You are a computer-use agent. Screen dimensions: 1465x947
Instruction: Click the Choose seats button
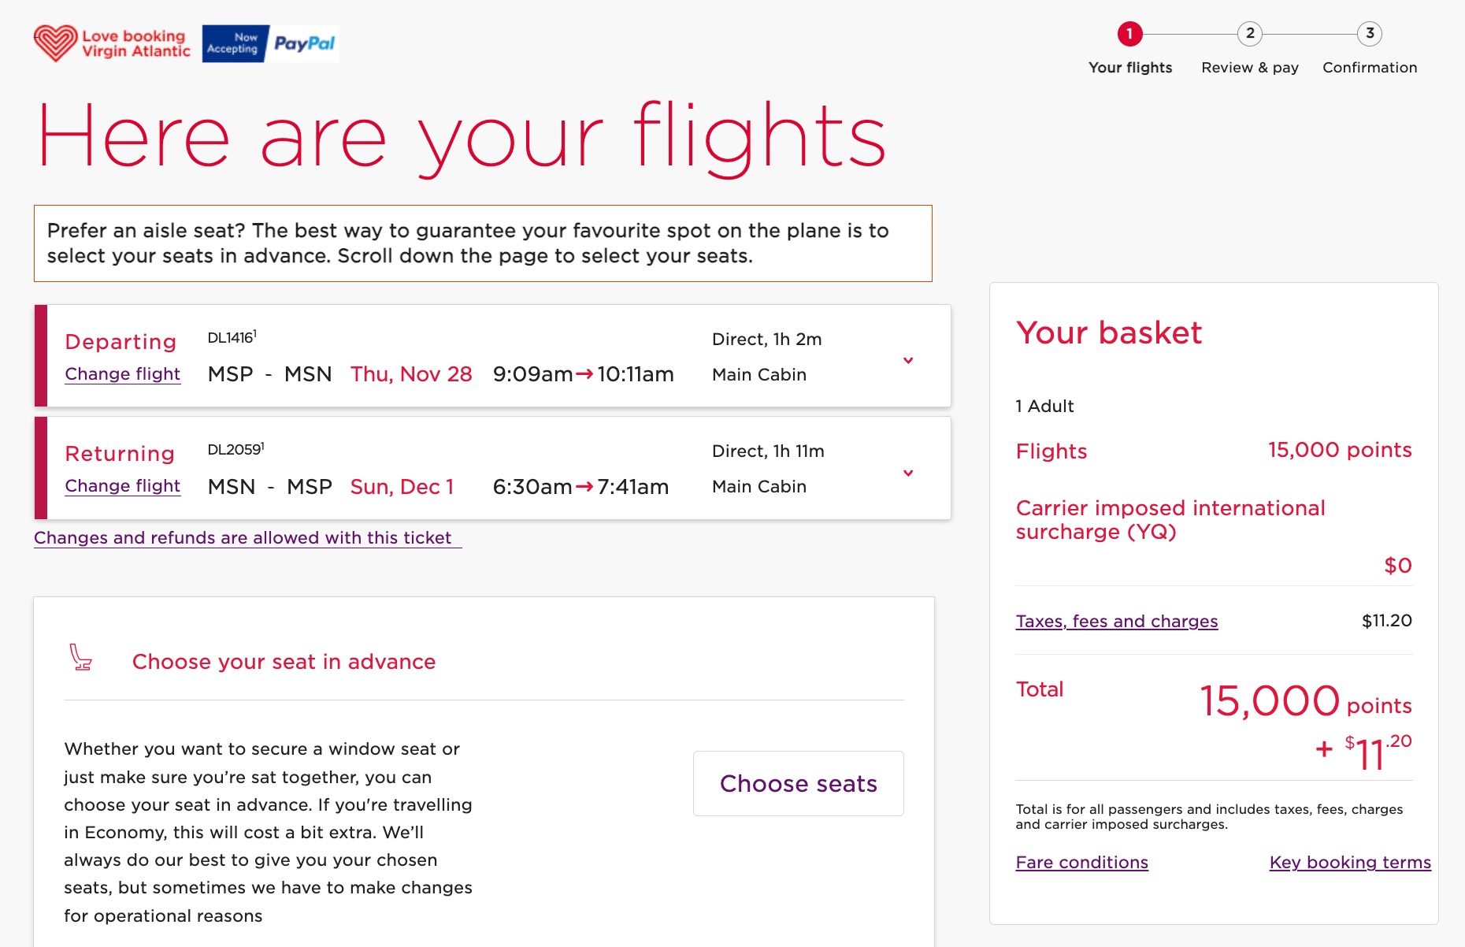798,783
